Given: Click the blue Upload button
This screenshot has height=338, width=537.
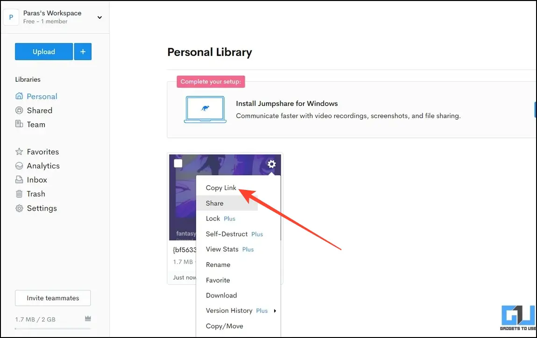Looking at the screenshot, I should click(44, 52).
